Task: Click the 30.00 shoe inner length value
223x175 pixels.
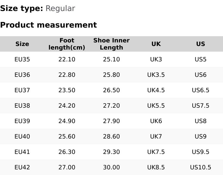Action: pos(111,167)
